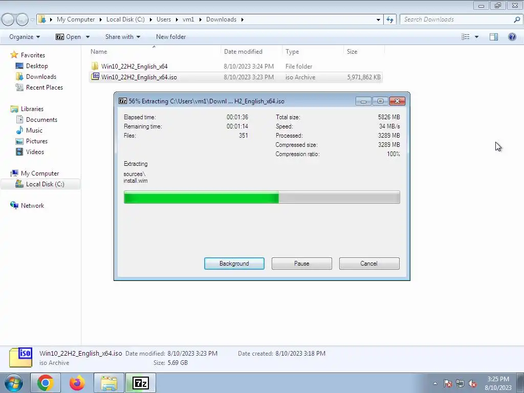The width and height of the screenshot is (524, 393).
Task: Sort by Date modified column
Action: pyautogui.click(x=243, y=52)
